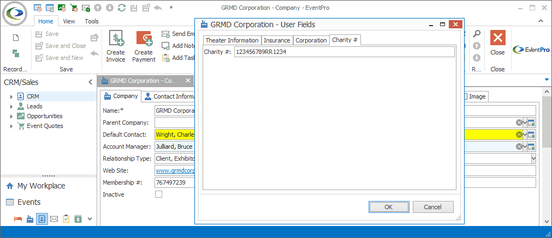Screen dimensions: 552x238
Task: Toggle the Inactive checkbox
Action: click(x=158, y=194)
